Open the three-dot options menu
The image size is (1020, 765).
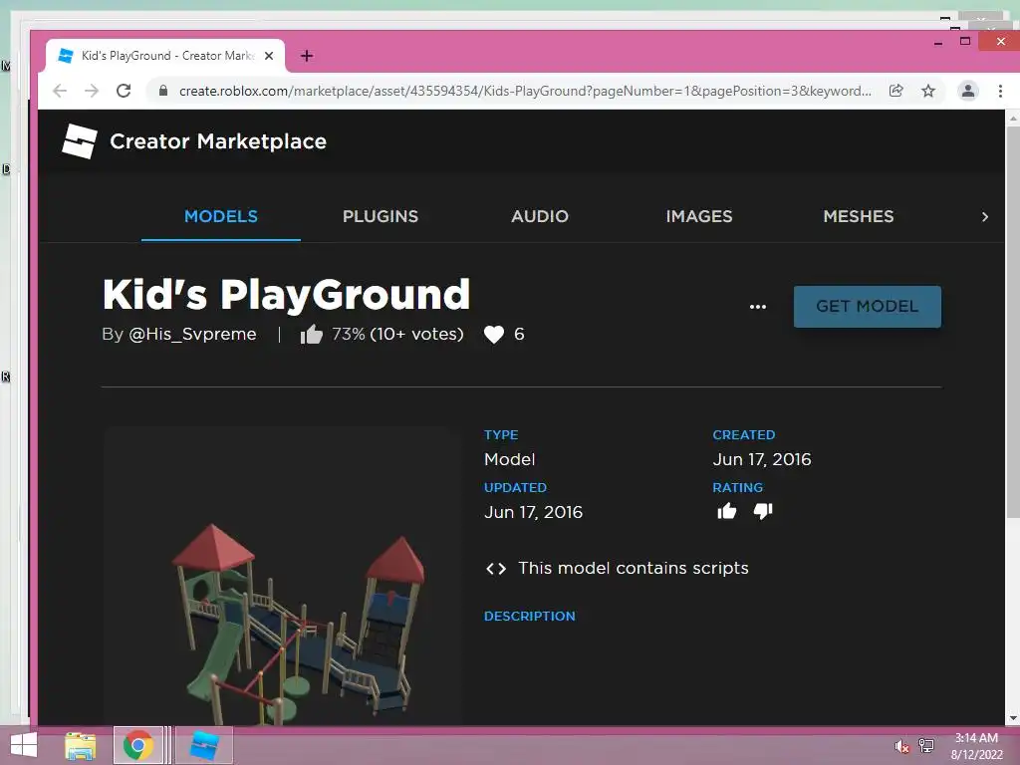pyautogui.click(x=758, y=307)
